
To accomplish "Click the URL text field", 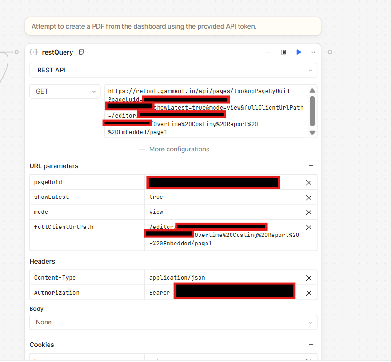I will [x=206, y=111].
